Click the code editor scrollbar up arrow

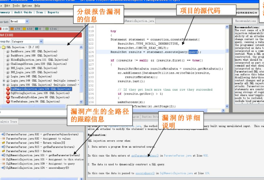pyautogui.click(x=227, y=27)
